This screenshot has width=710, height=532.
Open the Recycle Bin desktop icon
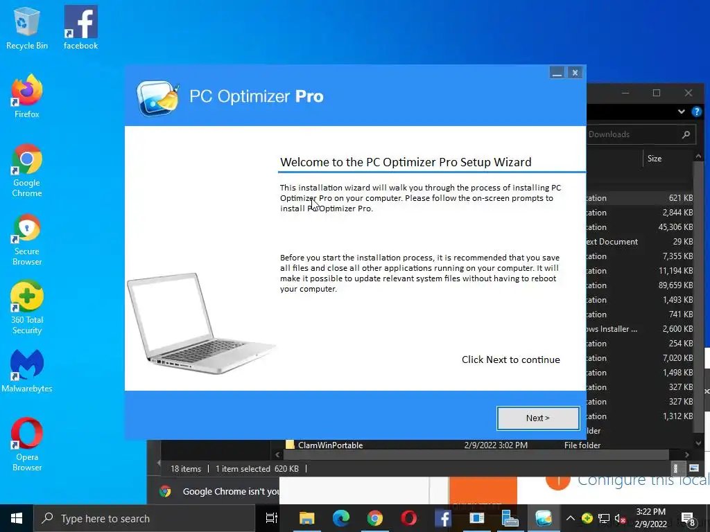[x=27, y=28]
